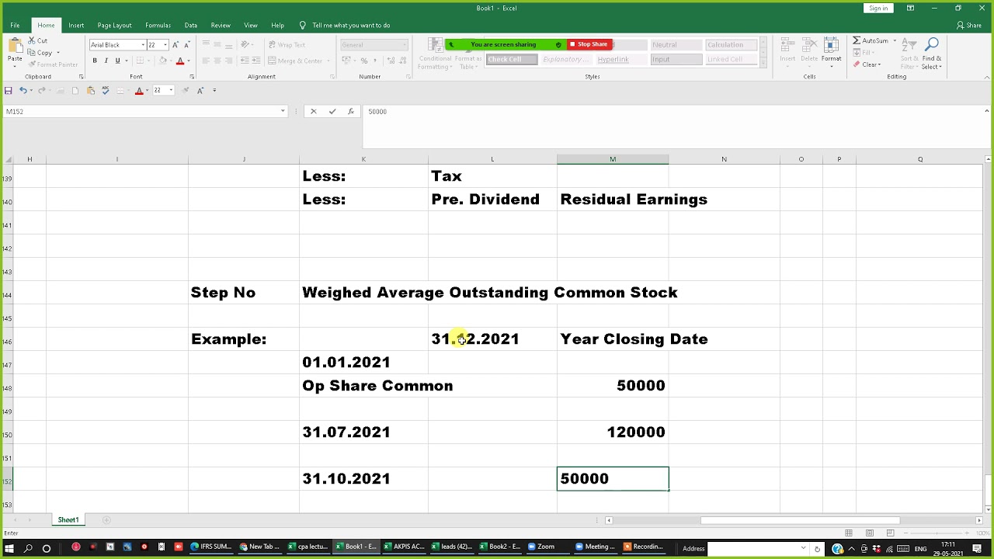The image size is (994, 559).
Task: Open the Format cells menu icon
Action: click(831, 46)
